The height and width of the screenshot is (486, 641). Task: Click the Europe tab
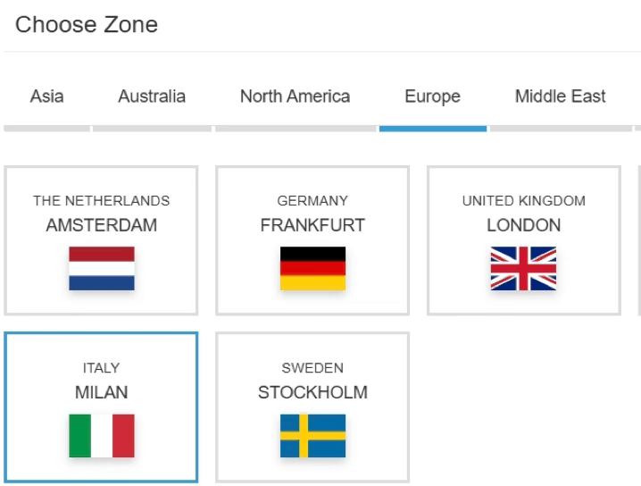433,96
